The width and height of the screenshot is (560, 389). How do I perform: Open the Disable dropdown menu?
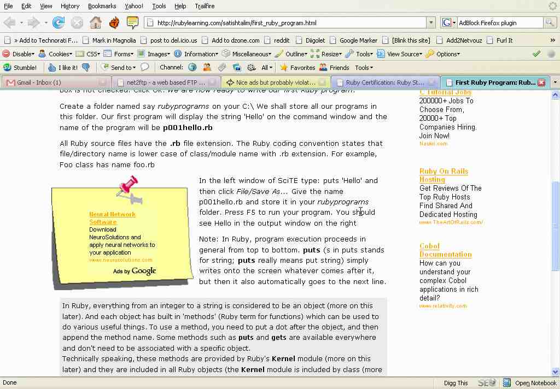point(19,54)
